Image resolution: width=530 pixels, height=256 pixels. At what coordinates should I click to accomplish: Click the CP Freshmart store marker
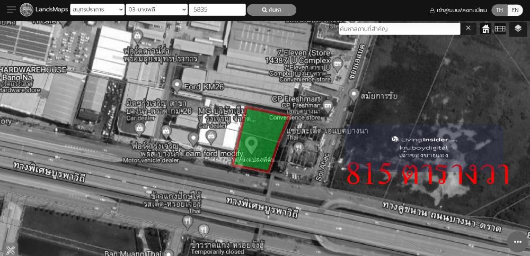click(x=328, y=105)
